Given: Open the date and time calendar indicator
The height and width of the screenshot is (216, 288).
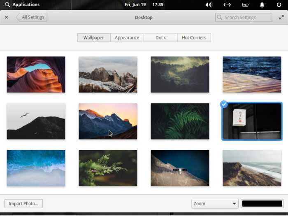Looking at the screenshot, I should tap(144, 5).
